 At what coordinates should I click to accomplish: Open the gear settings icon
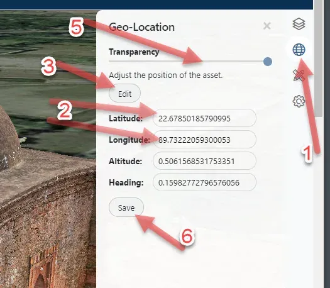(299, 101)
